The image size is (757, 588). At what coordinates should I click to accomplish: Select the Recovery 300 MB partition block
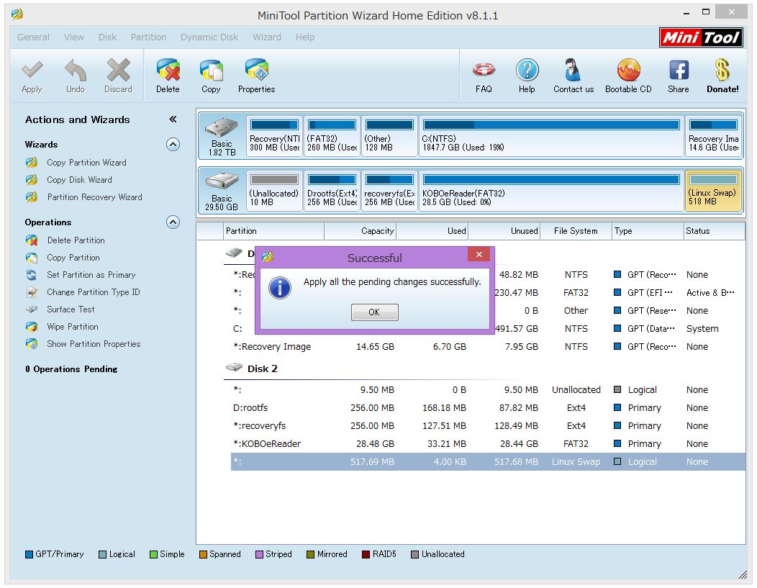tap(274, 136)
